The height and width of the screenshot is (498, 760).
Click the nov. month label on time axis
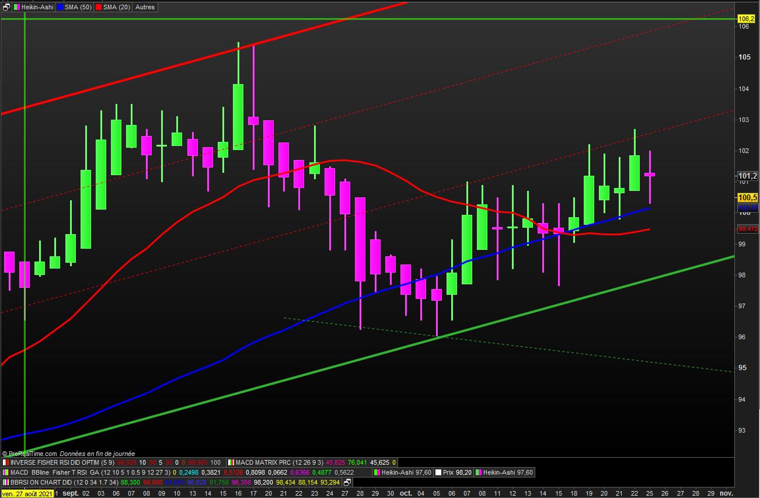coord(726,493)
